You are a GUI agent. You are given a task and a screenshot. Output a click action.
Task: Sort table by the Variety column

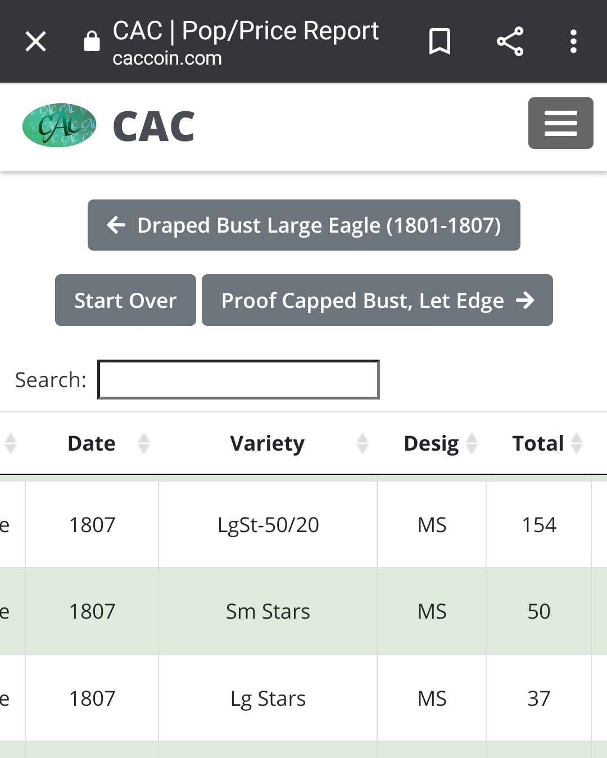[x=268, y=443]
